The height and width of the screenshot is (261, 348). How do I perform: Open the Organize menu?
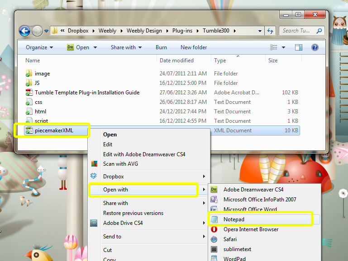39,47
